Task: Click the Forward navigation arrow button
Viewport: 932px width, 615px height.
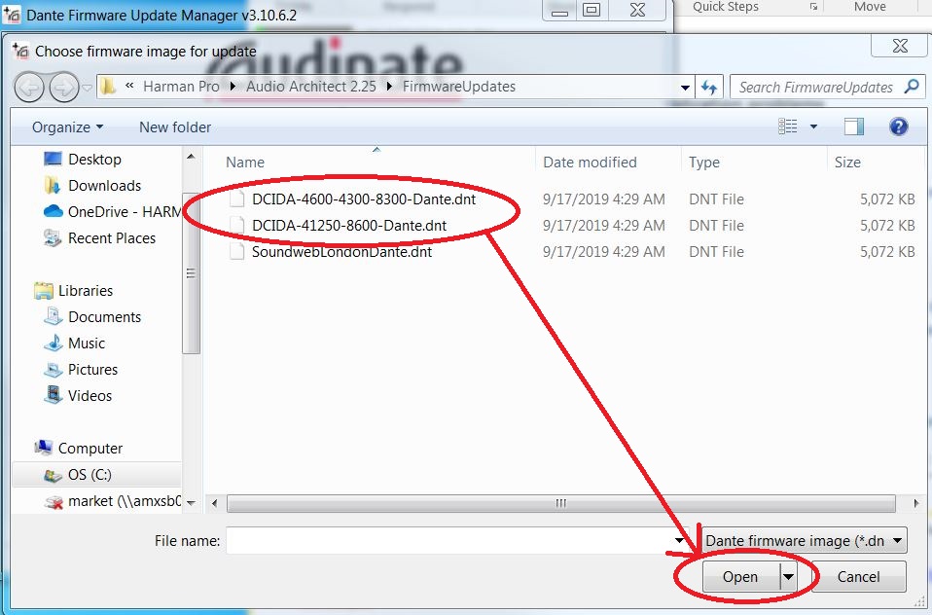Action: click(64, 87)
